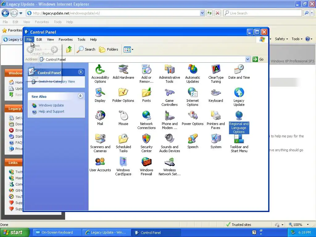The height and width of the screenshot is (237, 316).
Task: Open Taskbar and Start Menu icon
Action: (x=239, y=143)
